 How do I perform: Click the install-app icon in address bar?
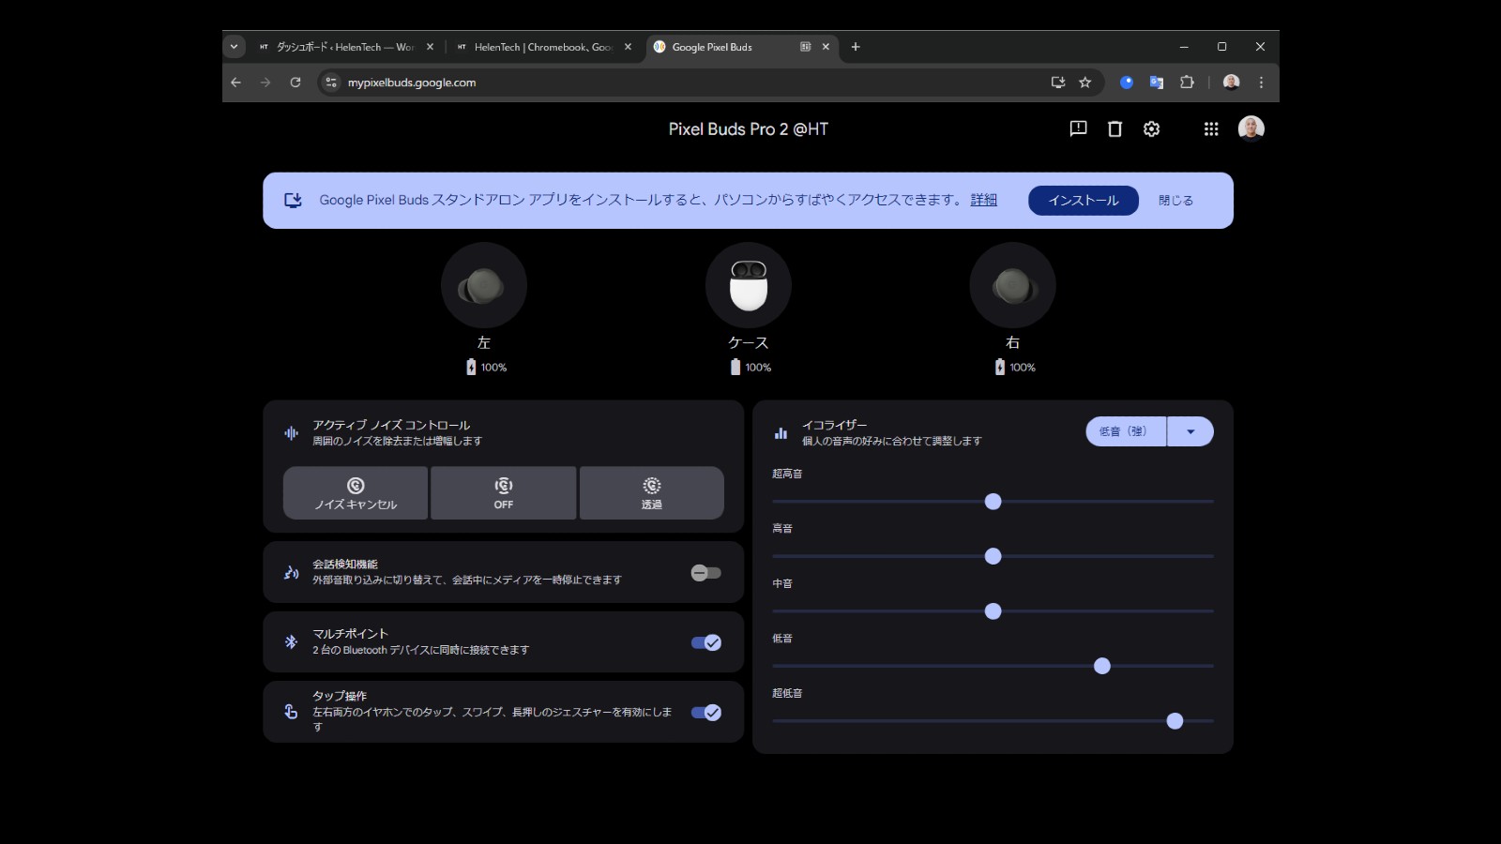1058,83
